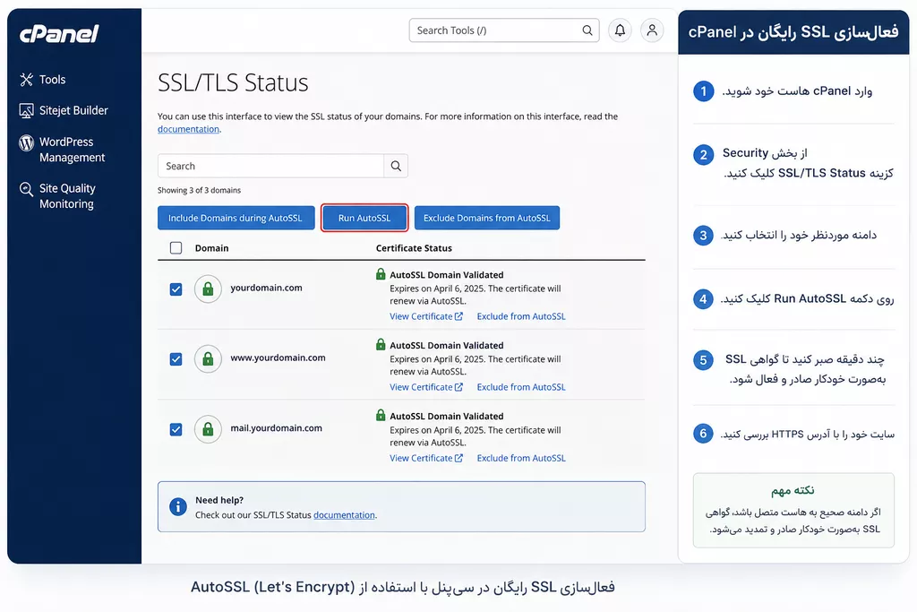
Task: Click the lock icon for yourdomain.com
Action: (x=208, y=289)
